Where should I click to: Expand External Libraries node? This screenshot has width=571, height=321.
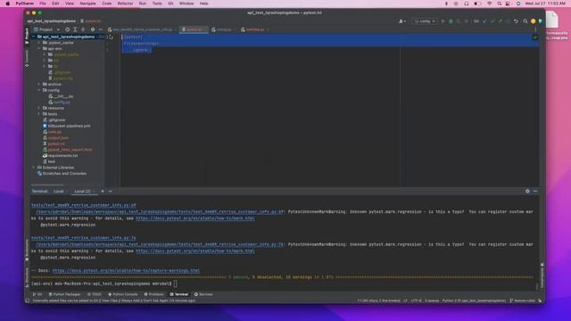(x=34, y=168)
